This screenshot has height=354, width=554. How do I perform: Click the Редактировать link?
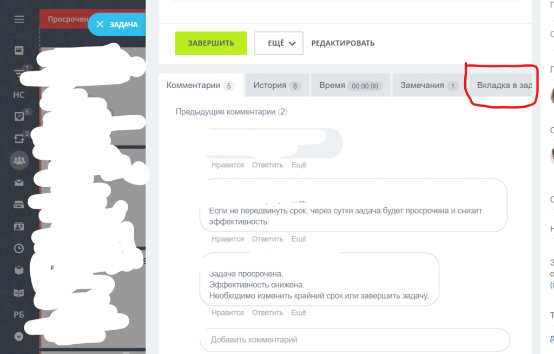click(x=342, y=43)
